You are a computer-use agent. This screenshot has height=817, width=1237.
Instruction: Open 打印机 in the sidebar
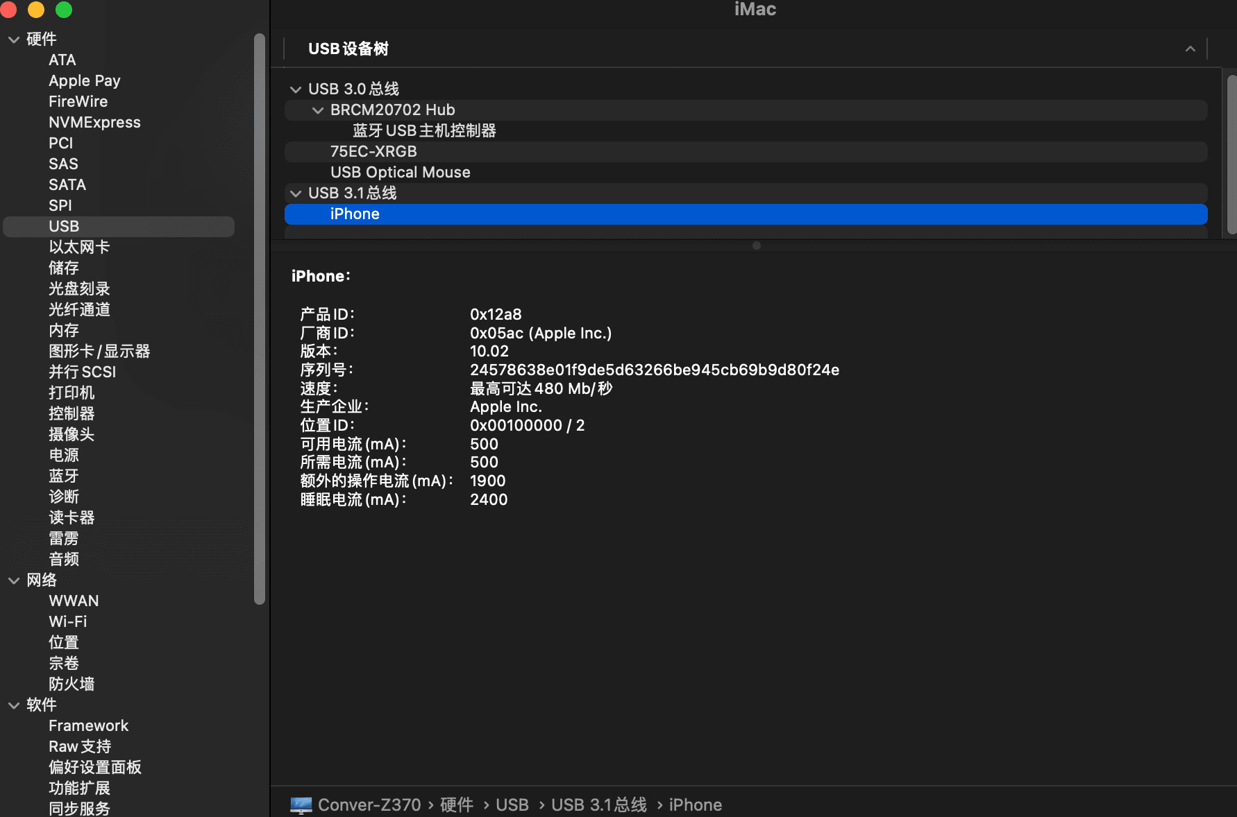point(71,393)
